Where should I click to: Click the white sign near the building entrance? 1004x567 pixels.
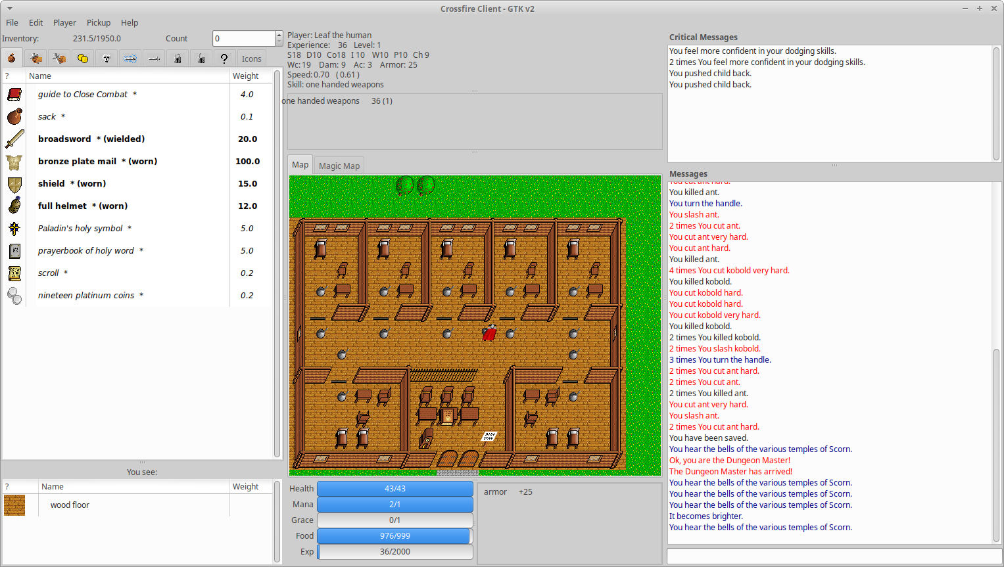tap(489, 436)
